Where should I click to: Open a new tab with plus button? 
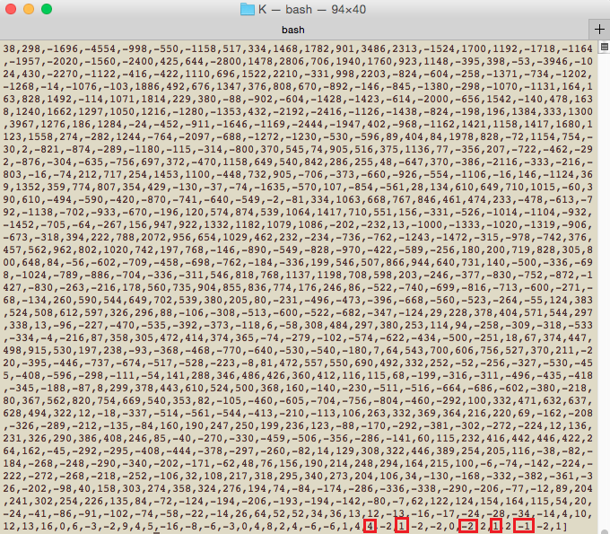pyautogui.click(x=601, y=29)
